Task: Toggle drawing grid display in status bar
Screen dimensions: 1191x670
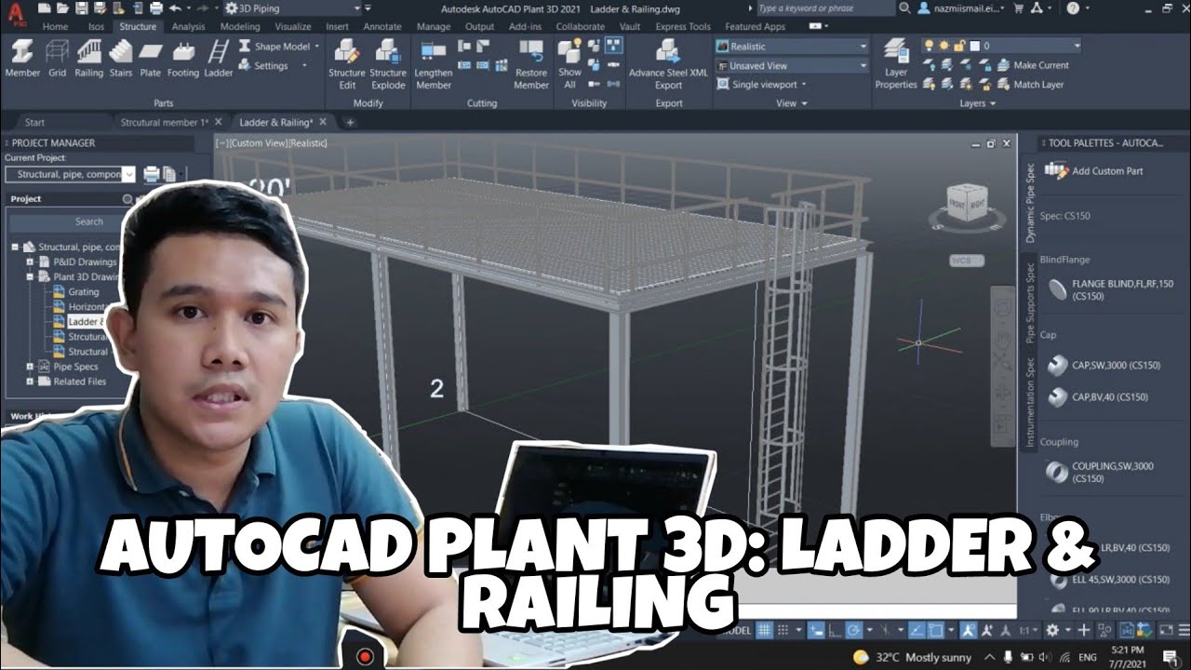Action: click(764, 630)
